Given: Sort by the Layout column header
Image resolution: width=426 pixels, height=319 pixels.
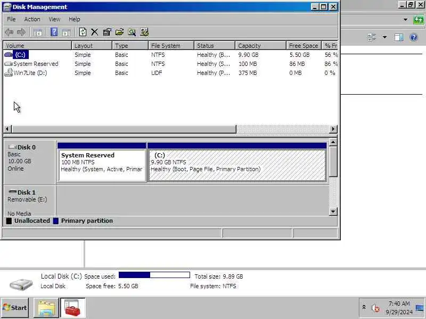Looking at the screenshot, I should (92, 46).
